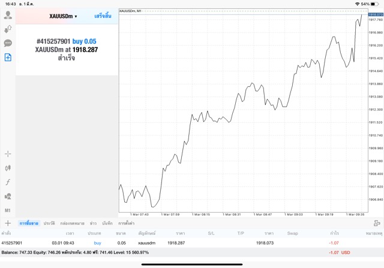
Task: Change the M1 timeframe in sidebar
Action: (8, 210)
